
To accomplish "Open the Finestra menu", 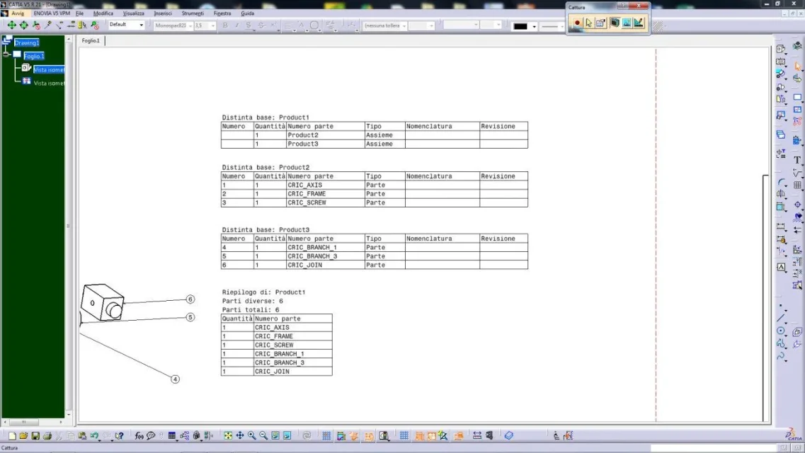I will [222, 13].
